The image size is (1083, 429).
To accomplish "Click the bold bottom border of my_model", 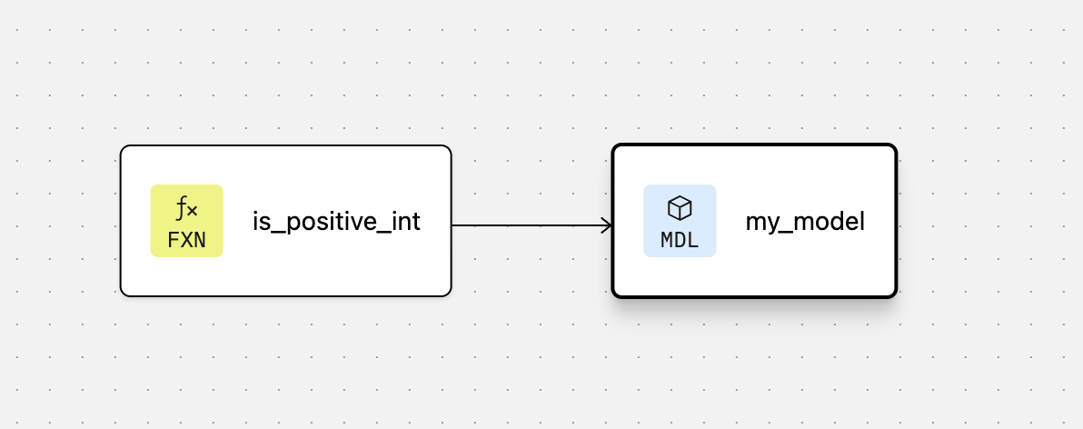I will pyautogui.click(x=754, y=296).
